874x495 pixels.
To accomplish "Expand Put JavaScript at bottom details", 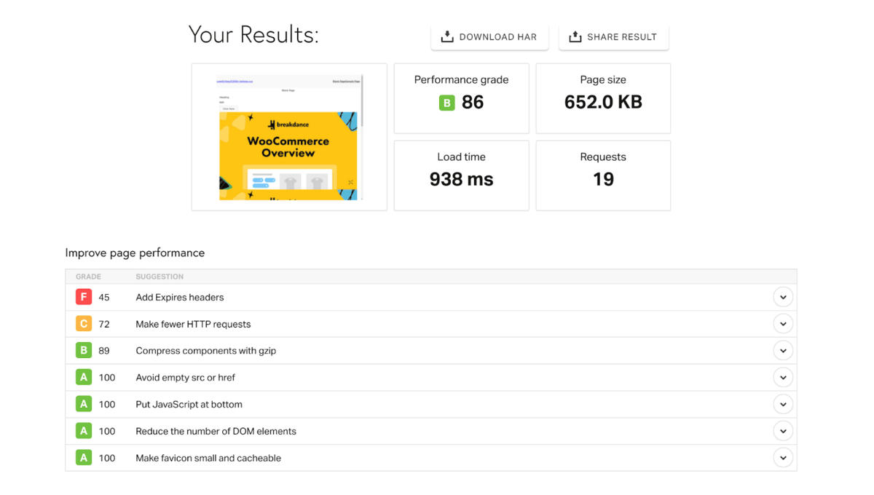I will click(x=783, y=405).
